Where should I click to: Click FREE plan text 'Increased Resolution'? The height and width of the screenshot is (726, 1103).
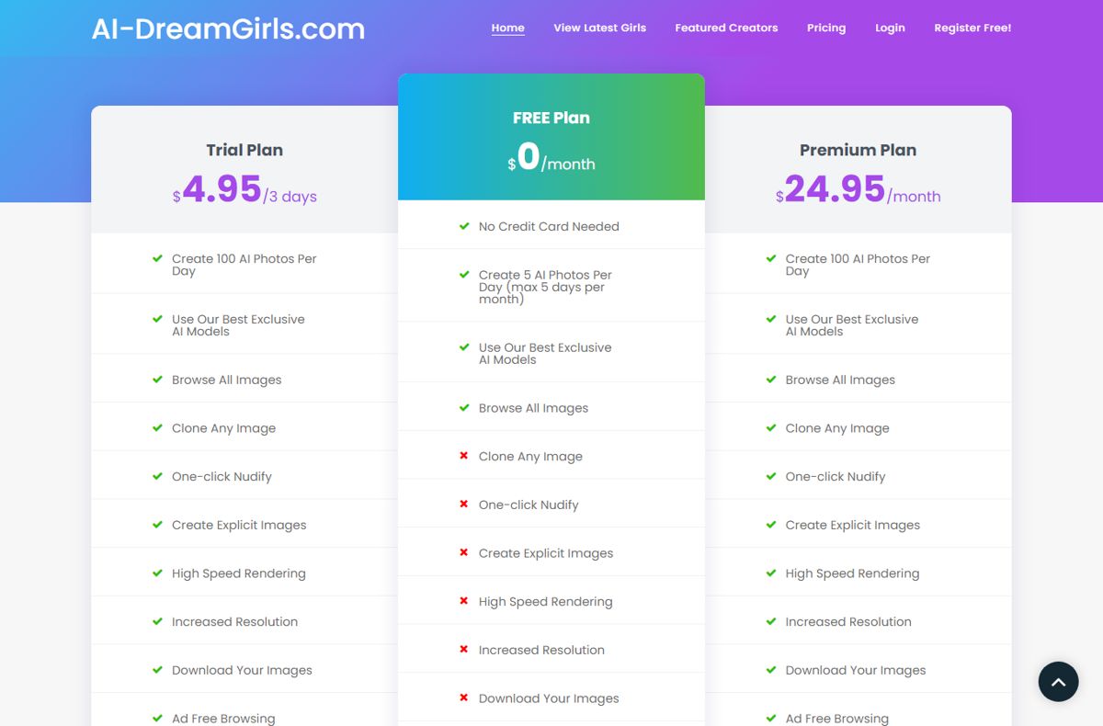[x=541, y=650]
